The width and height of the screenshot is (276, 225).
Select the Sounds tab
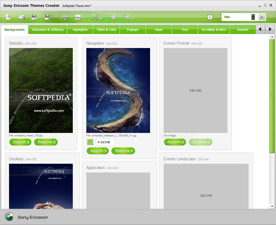click(243, 30)
